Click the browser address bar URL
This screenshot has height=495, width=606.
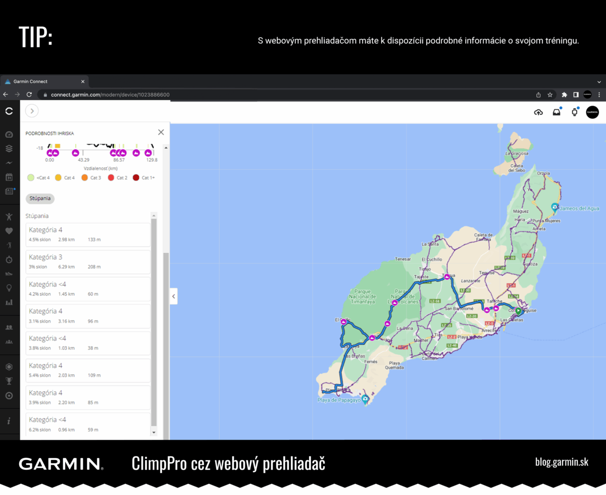tap(110, 95)
